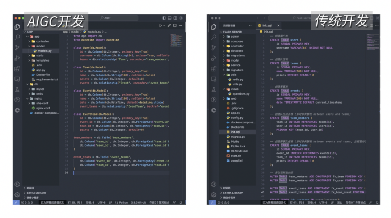Viewport: 391px width, 218px height.
Task: Click '行 36, 列 1' cursor position
Action: [75, 202]
